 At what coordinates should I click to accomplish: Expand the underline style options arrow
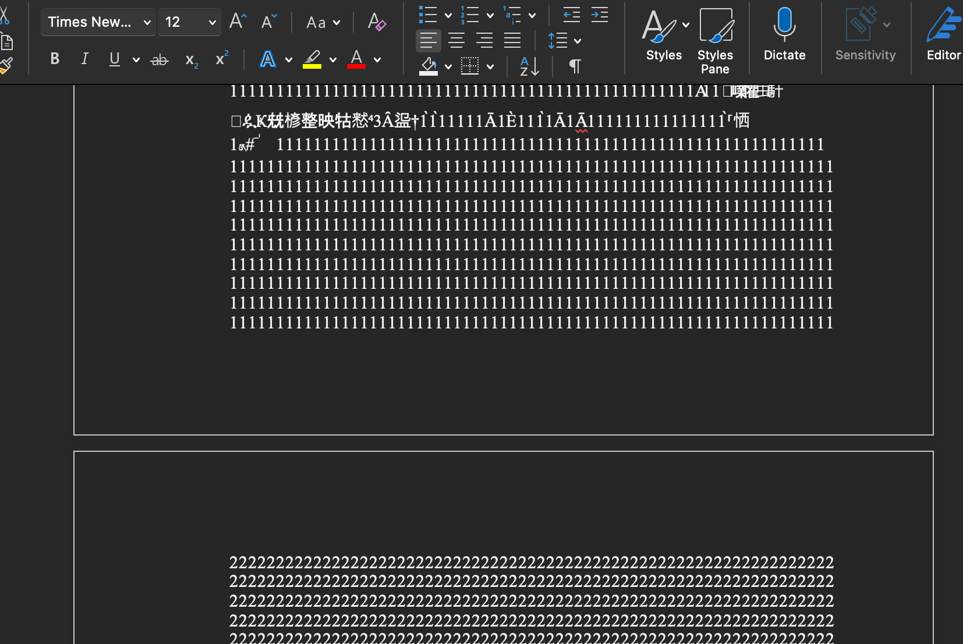pos(136,59)
